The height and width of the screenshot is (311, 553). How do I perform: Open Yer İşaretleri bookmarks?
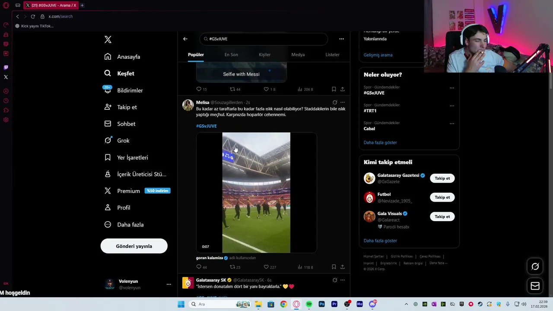click(x=127, y=157)
